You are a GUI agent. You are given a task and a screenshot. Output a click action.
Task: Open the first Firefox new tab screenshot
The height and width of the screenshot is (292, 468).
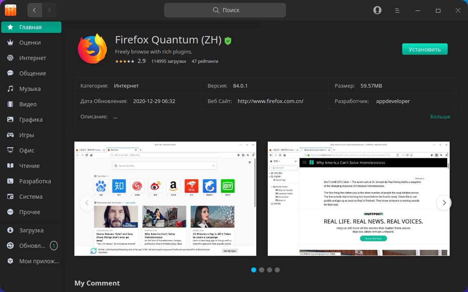tap(165, 199)
